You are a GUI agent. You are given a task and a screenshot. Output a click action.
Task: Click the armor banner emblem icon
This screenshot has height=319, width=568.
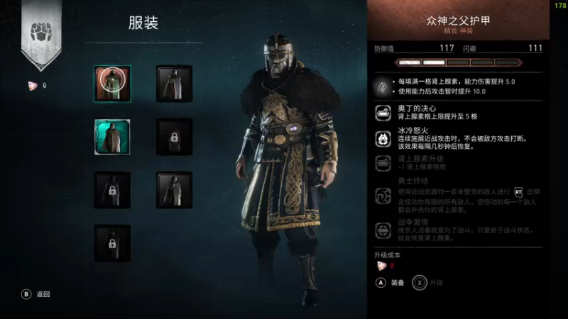pyautogui.click(x=41, y=32)
